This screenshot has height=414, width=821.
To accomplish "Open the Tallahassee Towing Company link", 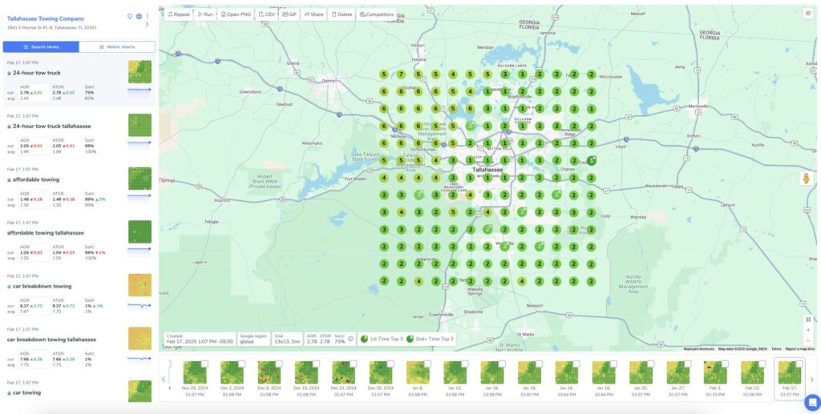I will click(46, 19).
